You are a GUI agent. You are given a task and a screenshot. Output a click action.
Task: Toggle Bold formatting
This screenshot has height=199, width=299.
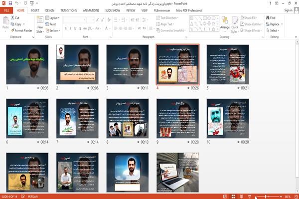click(x=65, y=28)
